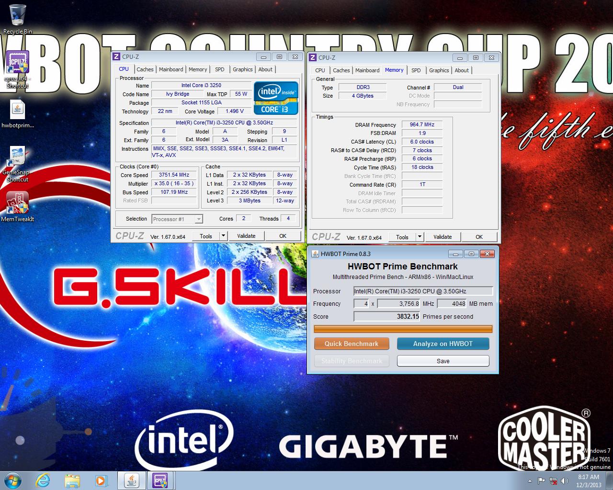The image size is (613, 490).
Task: Switch to the Java HWBOT Prime taskbar item
Action: coord(132,480)
